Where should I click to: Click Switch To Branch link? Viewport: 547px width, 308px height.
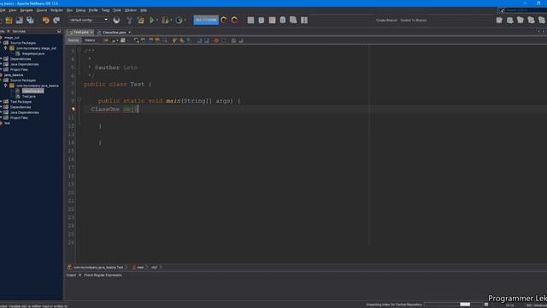(x=414, y=21)
